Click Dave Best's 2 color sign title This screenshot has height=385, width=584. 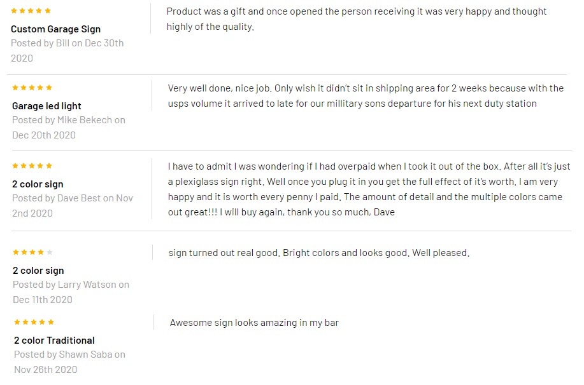pyautogui.click(x=38, y=184)
